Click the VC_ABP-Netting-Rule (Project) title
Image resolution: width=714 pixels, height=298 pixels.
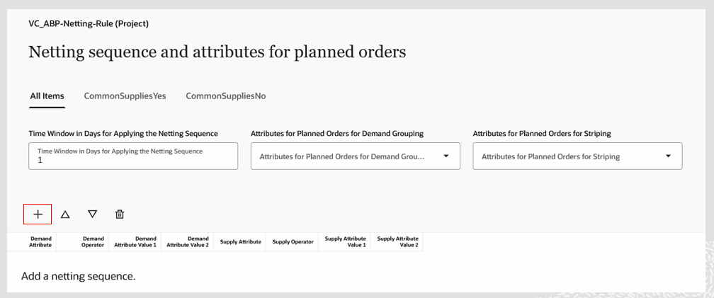point(89,23)
